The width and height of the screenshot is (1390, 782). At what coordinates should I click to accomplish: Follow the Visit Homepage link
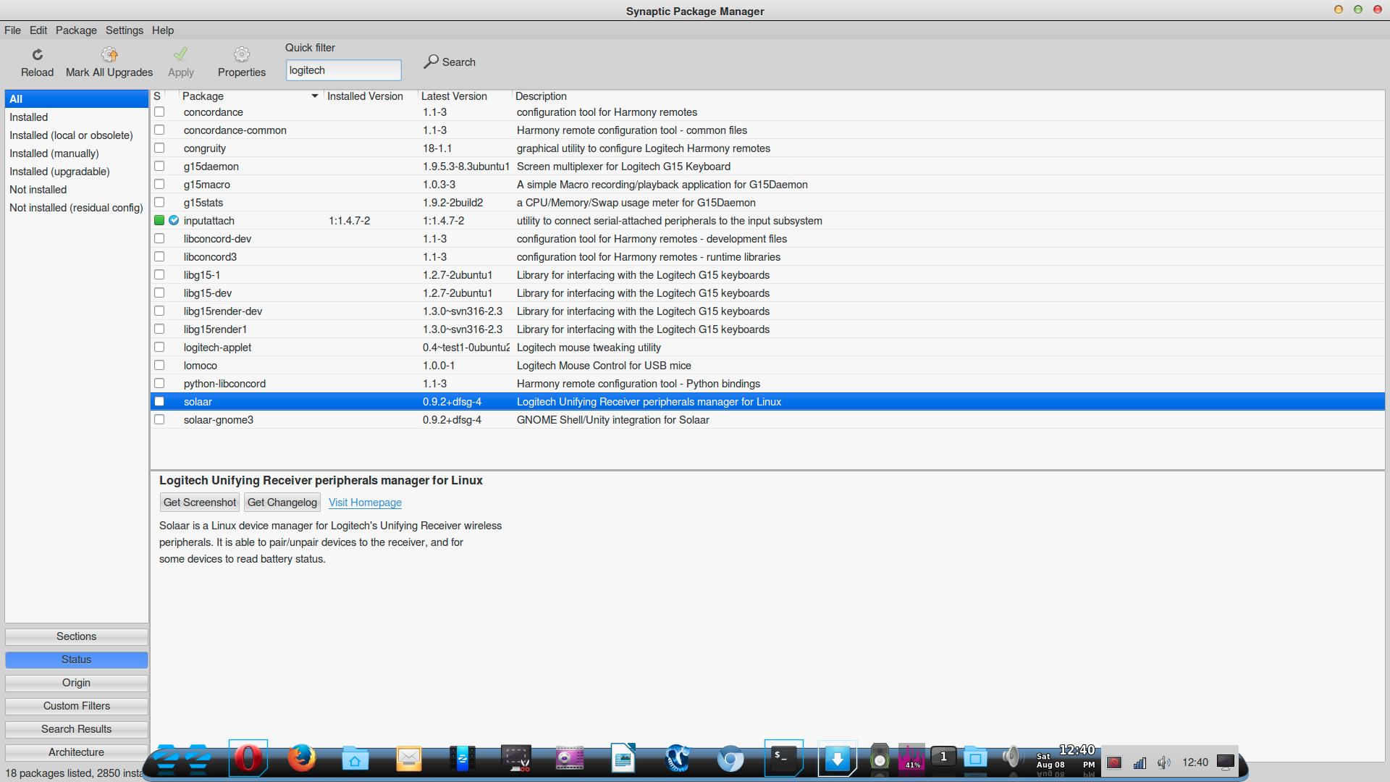365,503
